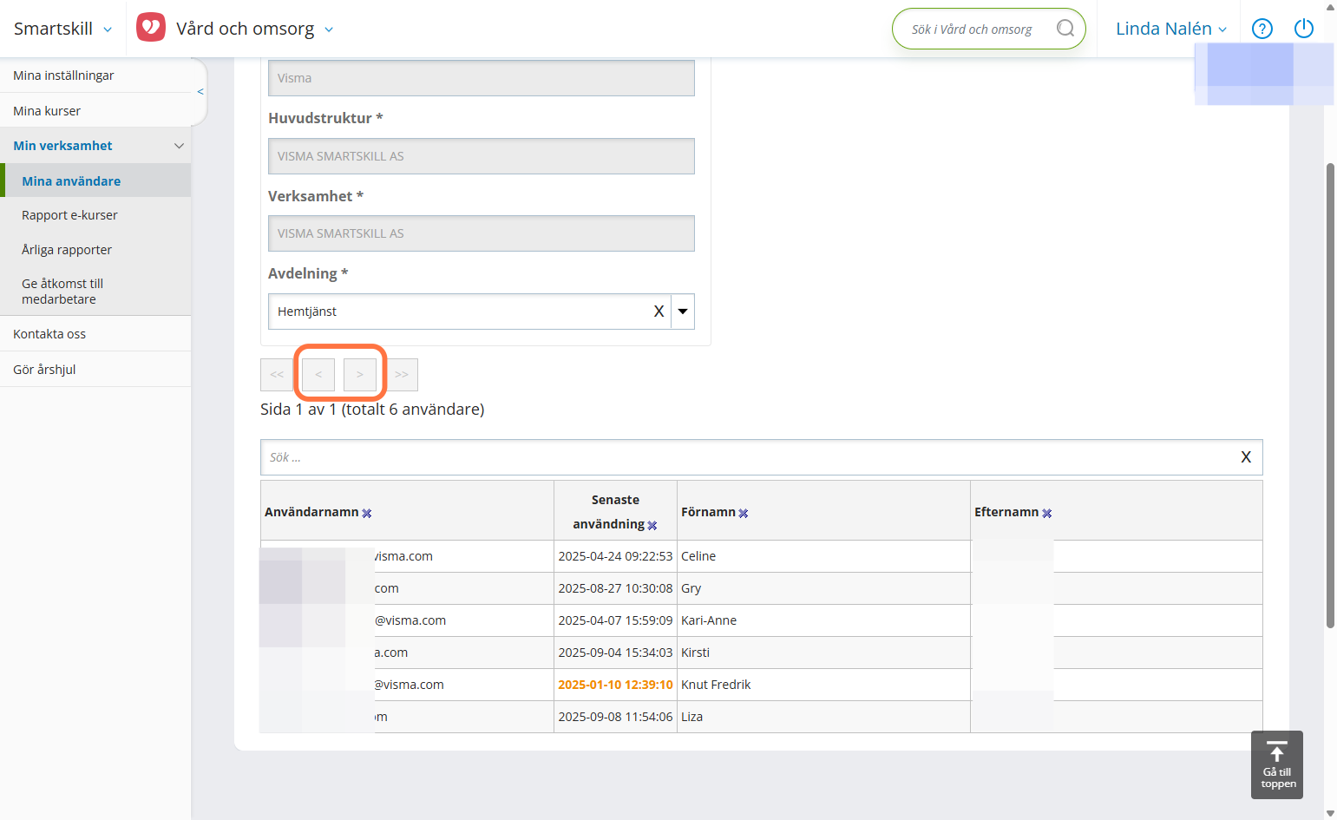
Task: Clear the Avdelning selection with X
Action: [659, 312]
